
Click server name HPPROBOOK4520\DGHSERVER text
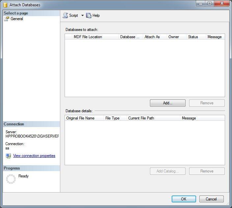pyautogui.click(x=32, y=136)
